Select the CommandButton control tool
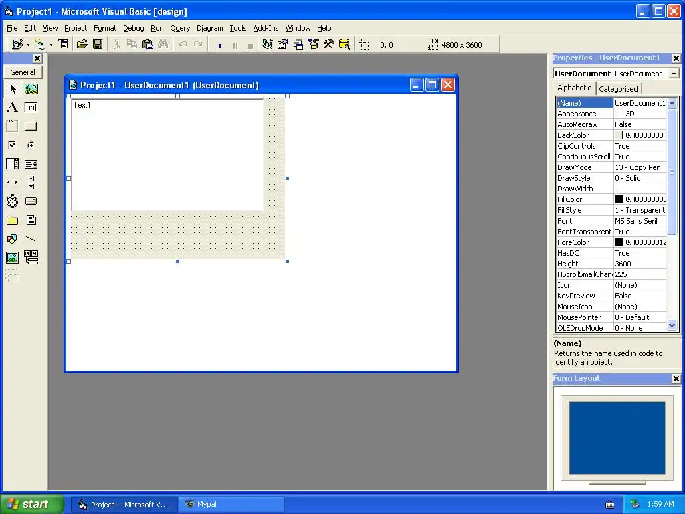Screen dimensions: 685x514 click(31, 126)
